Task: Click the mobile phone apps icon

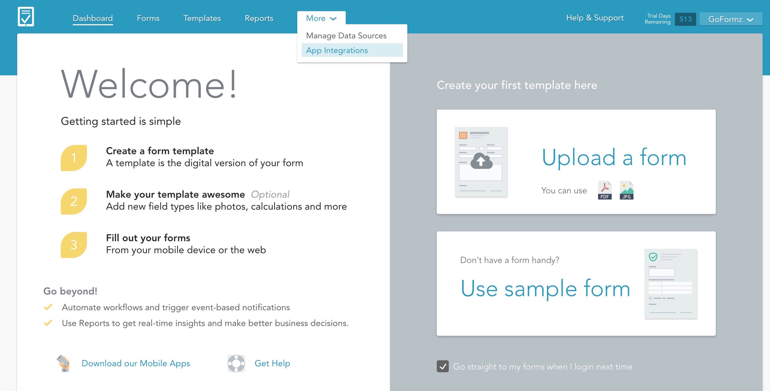Action: click(64, 363)
